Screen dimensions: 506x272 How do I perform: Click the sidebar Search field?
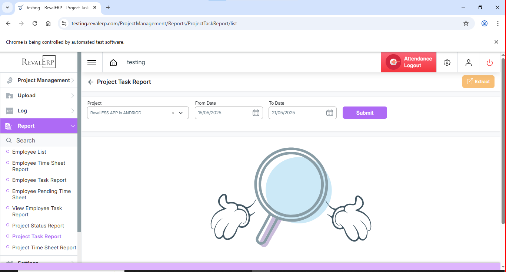tap(41, 141)
